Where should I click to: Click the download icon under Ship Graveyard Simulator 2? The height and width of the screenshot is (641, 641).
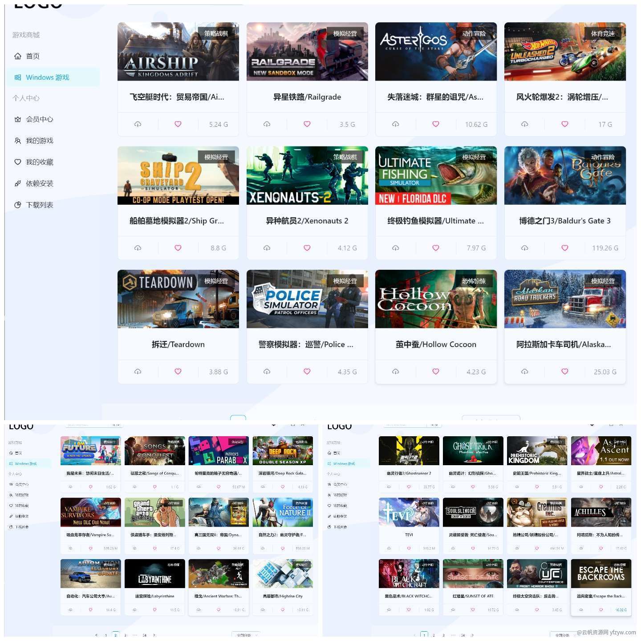point(138,248)
